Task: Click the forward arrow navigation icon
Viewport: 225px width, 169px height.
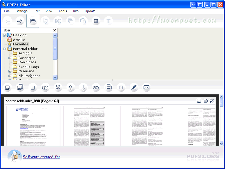Action: pyautogui.click(x=20, y=21)
